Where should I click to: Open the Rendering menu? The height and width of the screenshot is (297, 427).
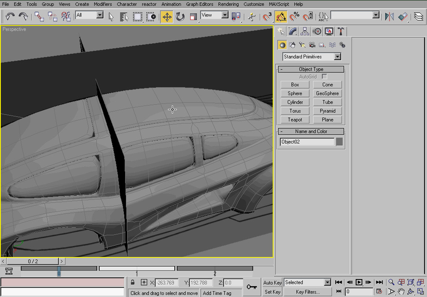pyautogui.click(x=228, y=4)
